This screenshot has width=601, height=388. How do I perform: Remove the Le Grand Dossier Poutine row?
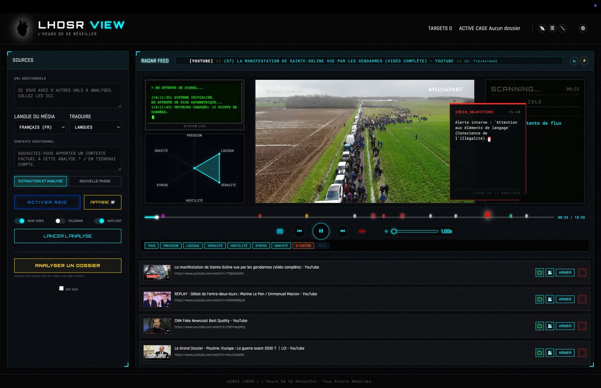point(582,352)
